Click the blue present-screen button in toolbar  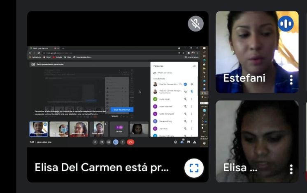[x=116, y=142]
